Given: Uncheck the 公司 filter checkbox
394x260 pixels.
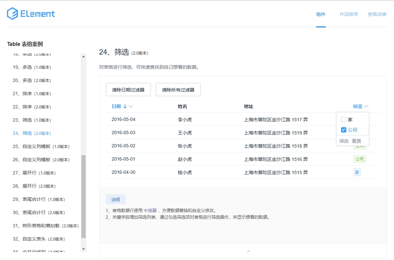Looking at the screenshot, I should coord(344,130).
